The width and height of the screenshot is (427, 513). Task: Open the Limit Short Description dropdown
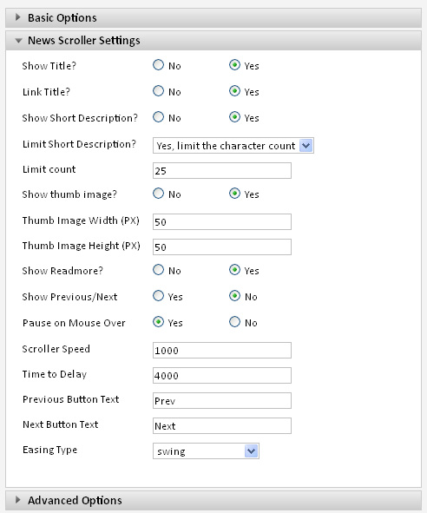(233, 146)
